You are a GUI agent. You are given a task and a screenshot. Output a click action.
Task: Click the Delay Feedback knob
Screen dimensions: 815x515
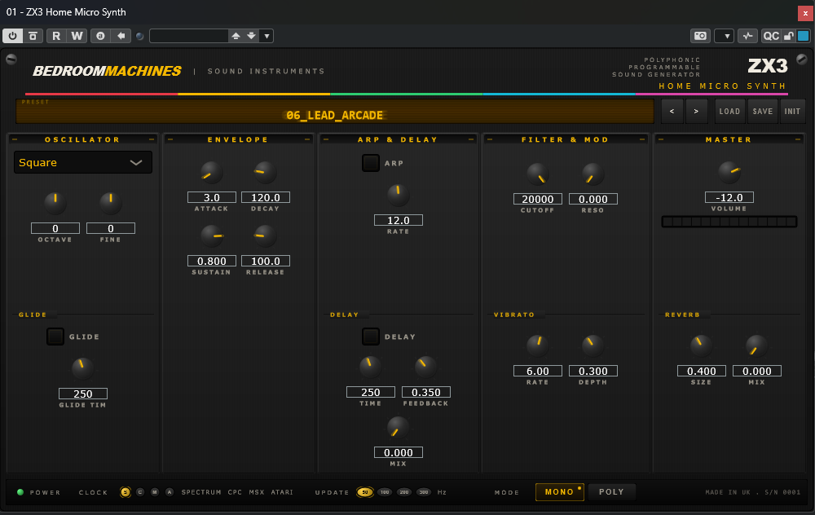point(426,367)
